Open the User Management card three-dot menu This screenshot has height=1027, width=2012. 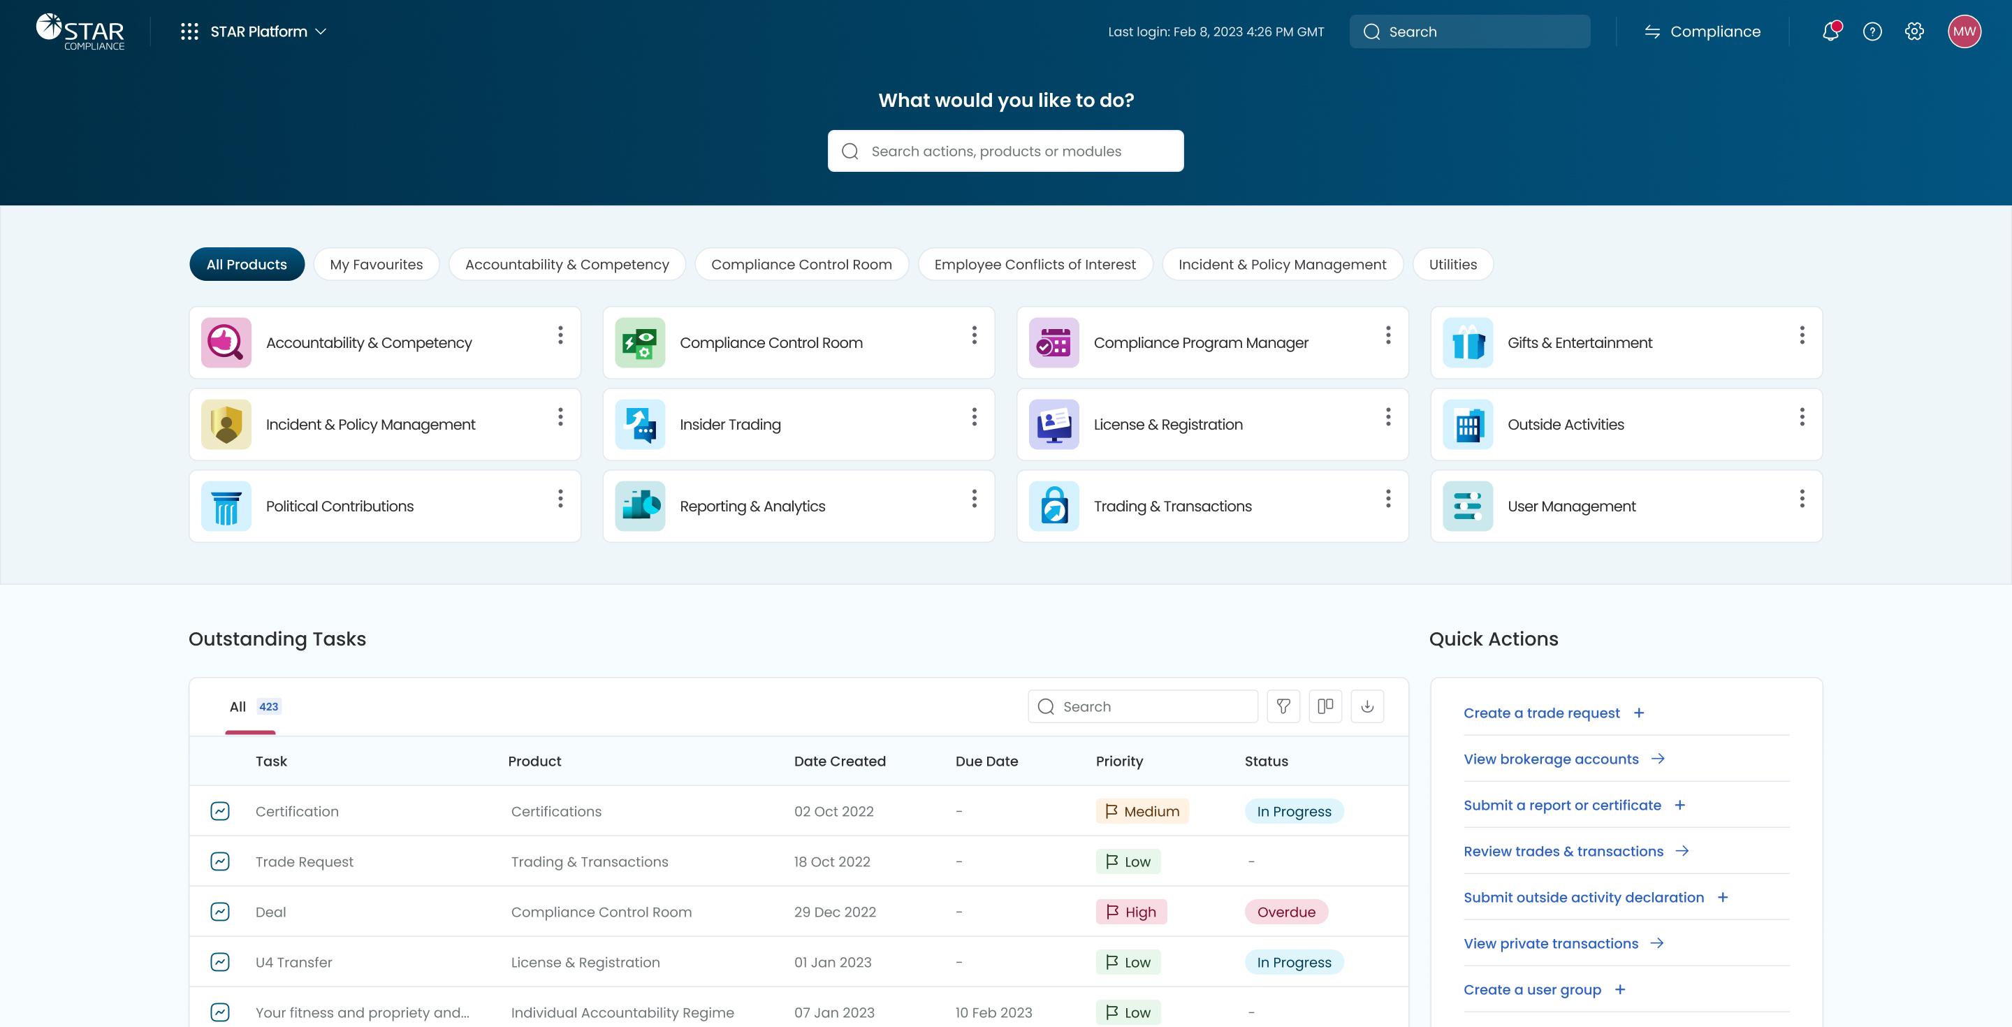pyautogui.click(x=1801, y=499)
